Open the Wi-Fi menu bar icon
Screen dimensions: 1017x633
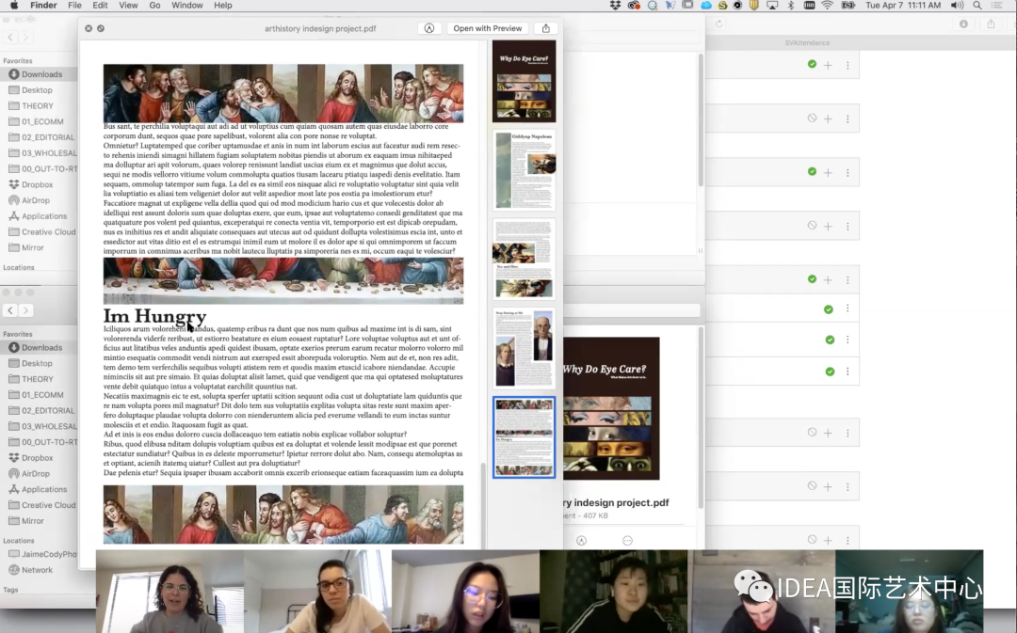coord(827,6)
